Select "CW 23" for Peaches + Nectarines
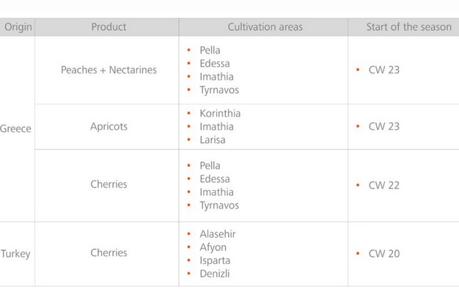The width and height of the screenshot is (459, 306). [383, 70]
